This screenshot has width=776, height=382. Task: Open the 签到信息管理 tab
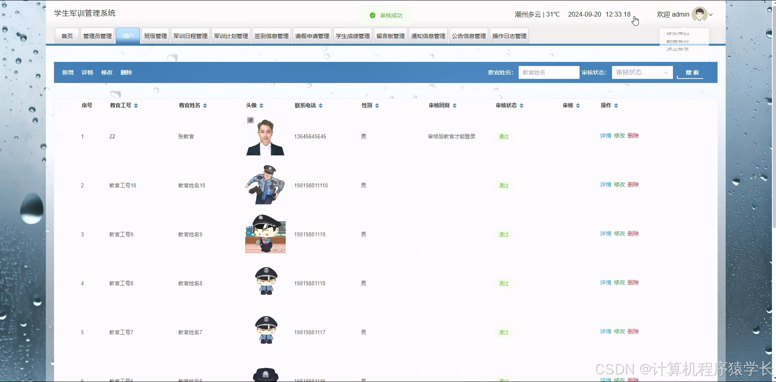click(271, 36)
